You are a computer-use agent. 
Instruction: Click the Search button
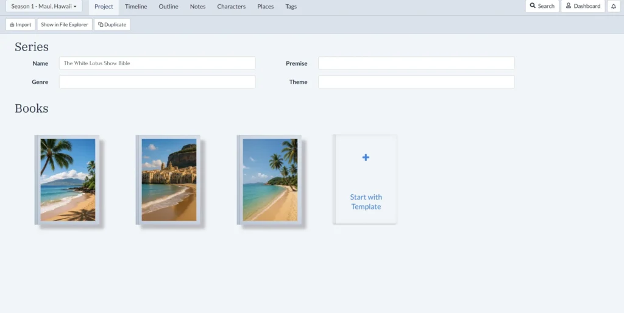(542, 6)
